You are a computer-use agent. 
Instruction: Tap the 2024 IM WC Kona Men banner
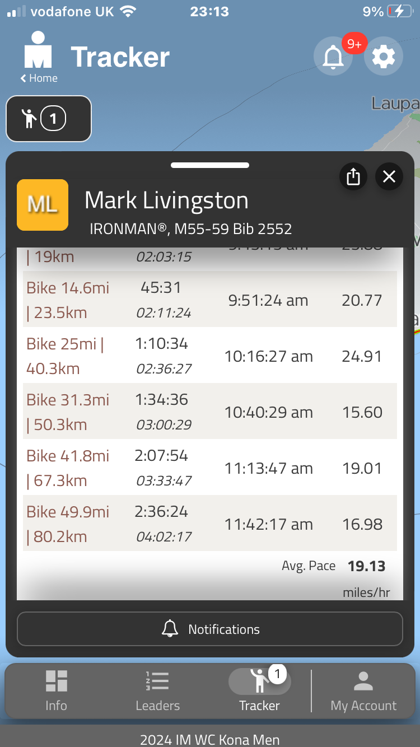click(210, 739)
